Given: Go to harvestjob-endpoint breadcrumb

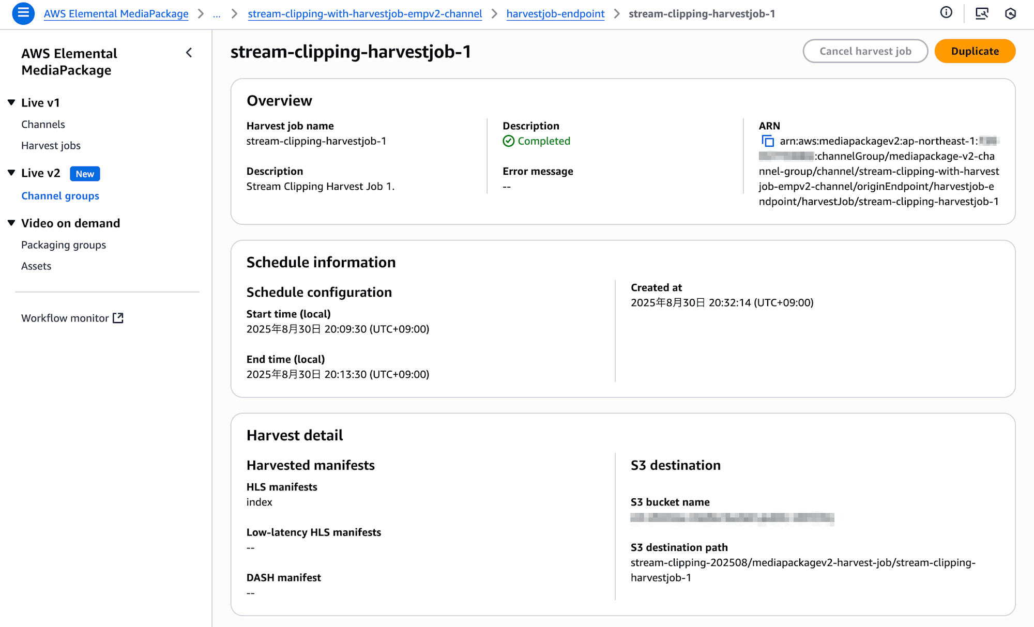Looking at the screenshot, I should click(555, 14).
